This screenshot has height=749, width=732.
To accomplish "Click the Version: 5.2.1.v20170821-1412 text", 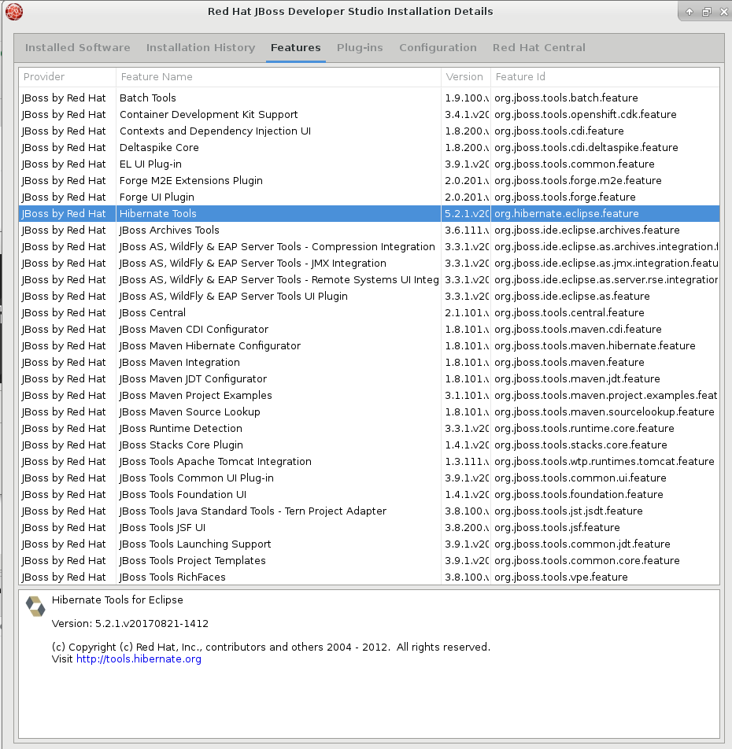I will (130, 624).
